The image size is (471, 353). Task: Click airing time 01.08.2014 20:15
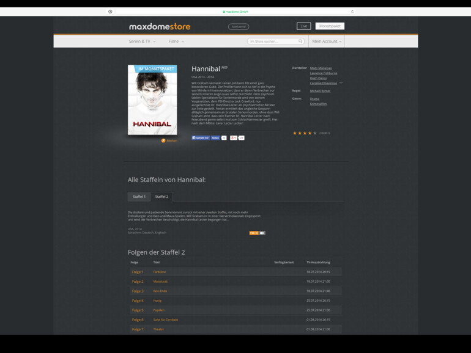click(318, 320)
